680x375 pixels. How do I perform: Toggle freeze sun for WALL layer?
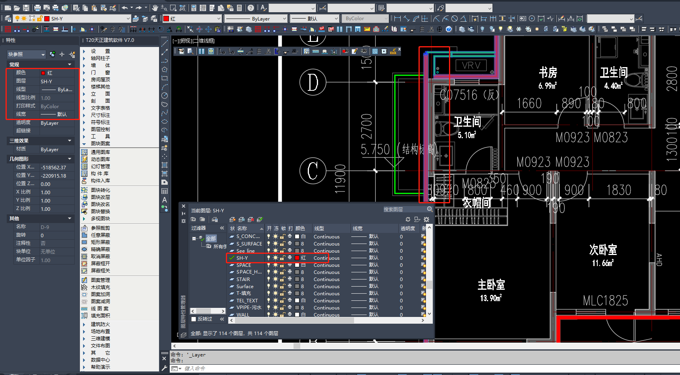pos(276,315)
